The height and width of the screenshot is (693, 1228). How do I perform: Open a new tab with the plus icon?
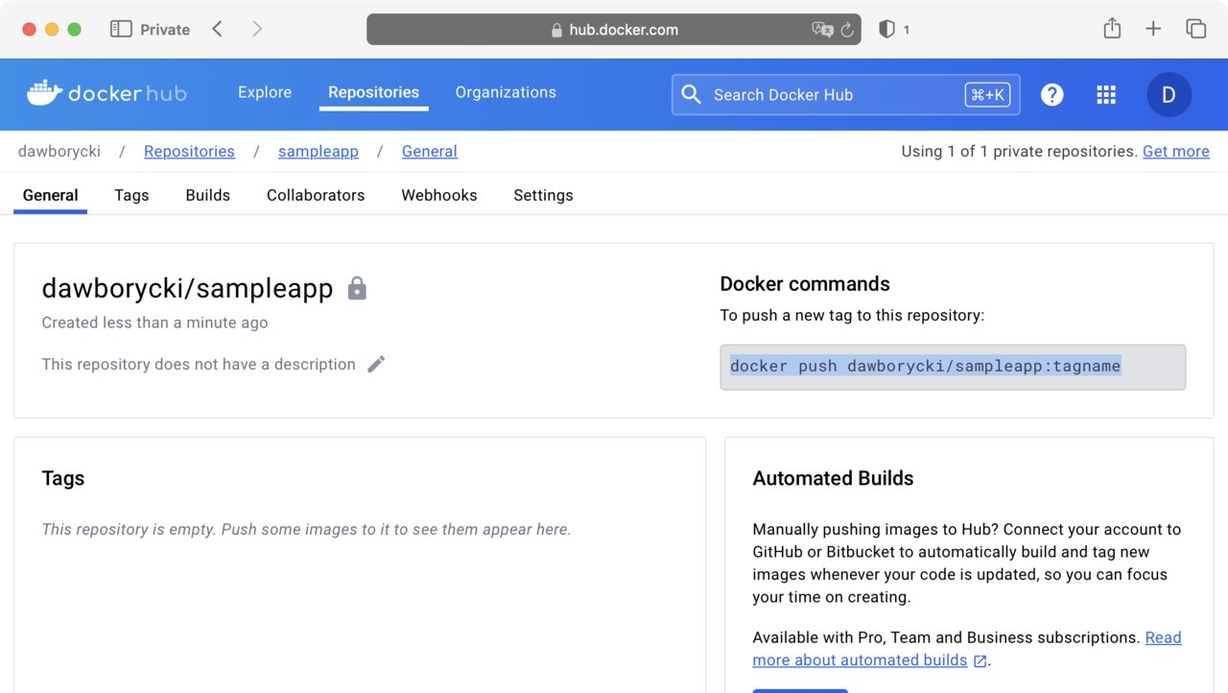pos(1153,29)
